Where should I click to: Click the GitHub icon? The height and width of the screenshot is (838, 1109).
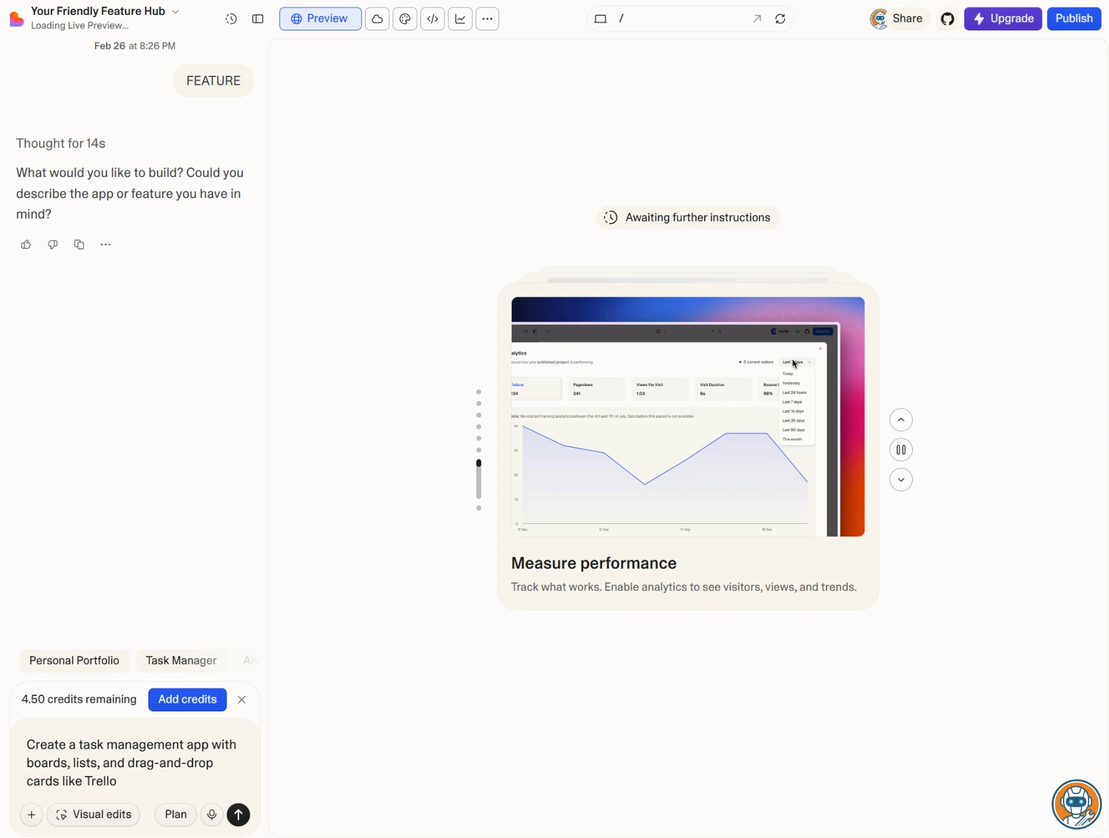click(947, 19)
